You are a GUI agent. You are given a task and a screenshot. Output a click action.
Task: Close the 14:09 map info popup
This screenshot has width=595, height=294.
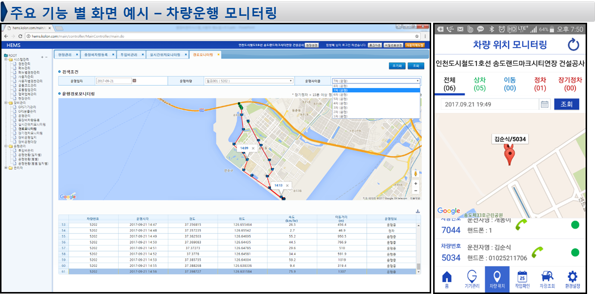253,148
